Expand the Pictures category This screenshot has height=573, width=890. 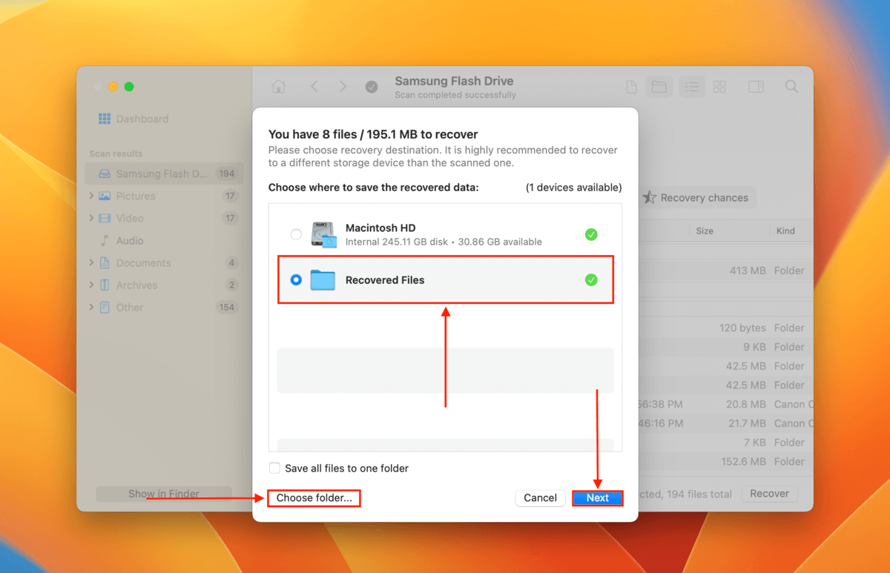pyautogui.click(x=91, y=196)
